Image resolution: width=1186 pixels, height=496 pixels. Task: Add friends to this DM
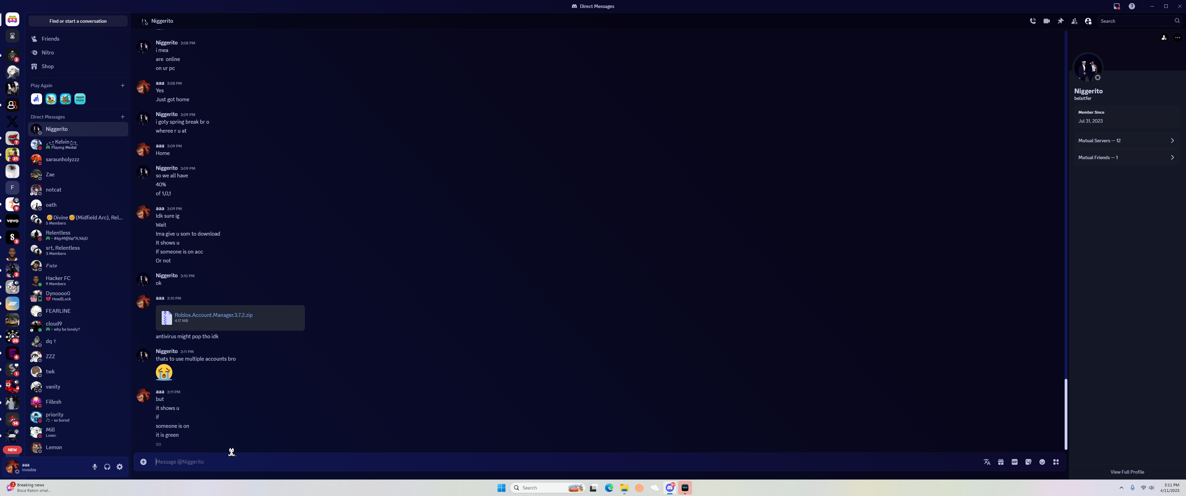click(x=1074, y=21)
